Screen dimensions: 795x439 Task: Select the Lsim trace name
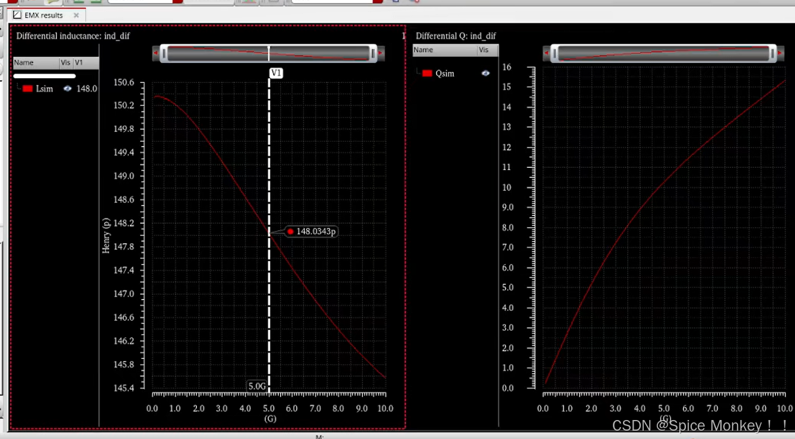[44, 89]
